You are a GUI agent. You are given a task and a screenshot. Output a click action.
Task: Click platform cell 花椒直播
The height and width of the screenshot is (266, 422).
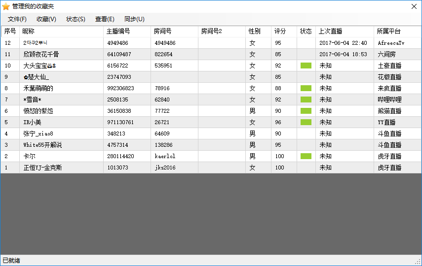[390, 77]
